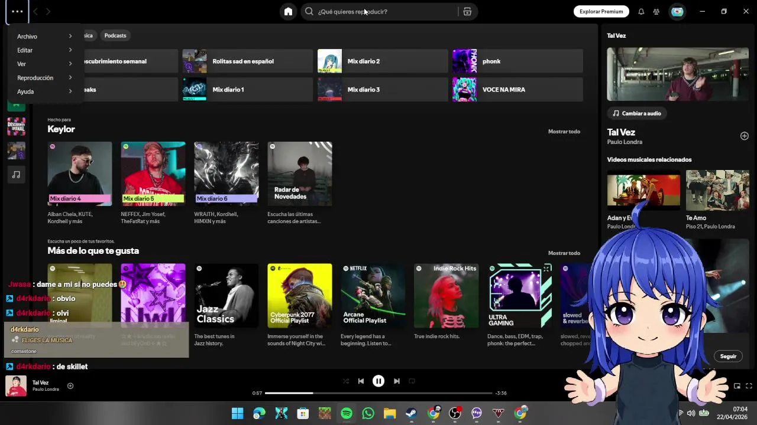Add current track to Liked Songs in player bar
Screen dimensions: 757x425
click(x=70, y=386)
